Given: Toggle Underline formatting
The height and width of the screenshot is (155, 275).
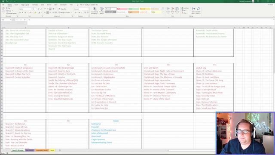Looking at the screenshot, I should pyautogui.click(x=25, y=12).
